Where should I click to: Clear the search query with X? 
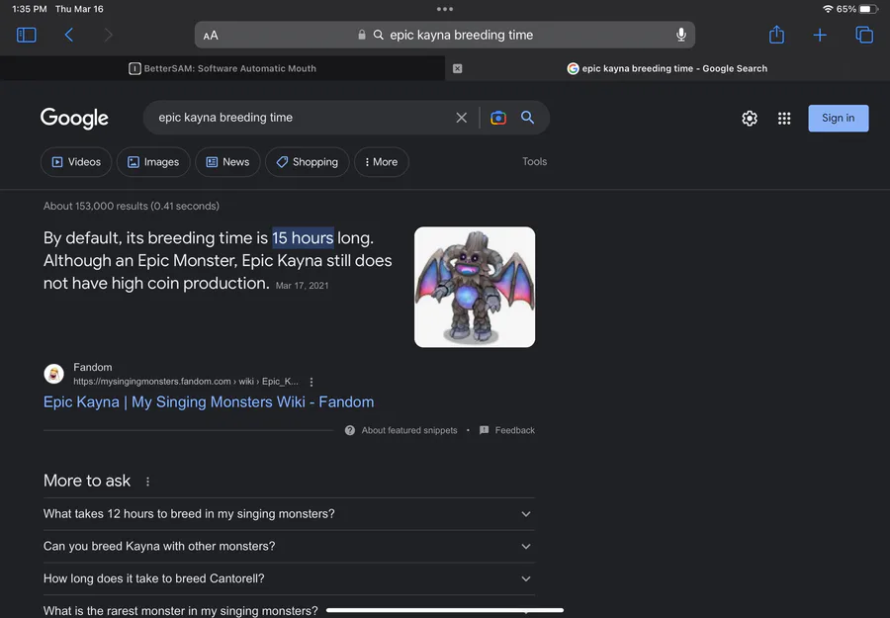[x=462, y=118]
